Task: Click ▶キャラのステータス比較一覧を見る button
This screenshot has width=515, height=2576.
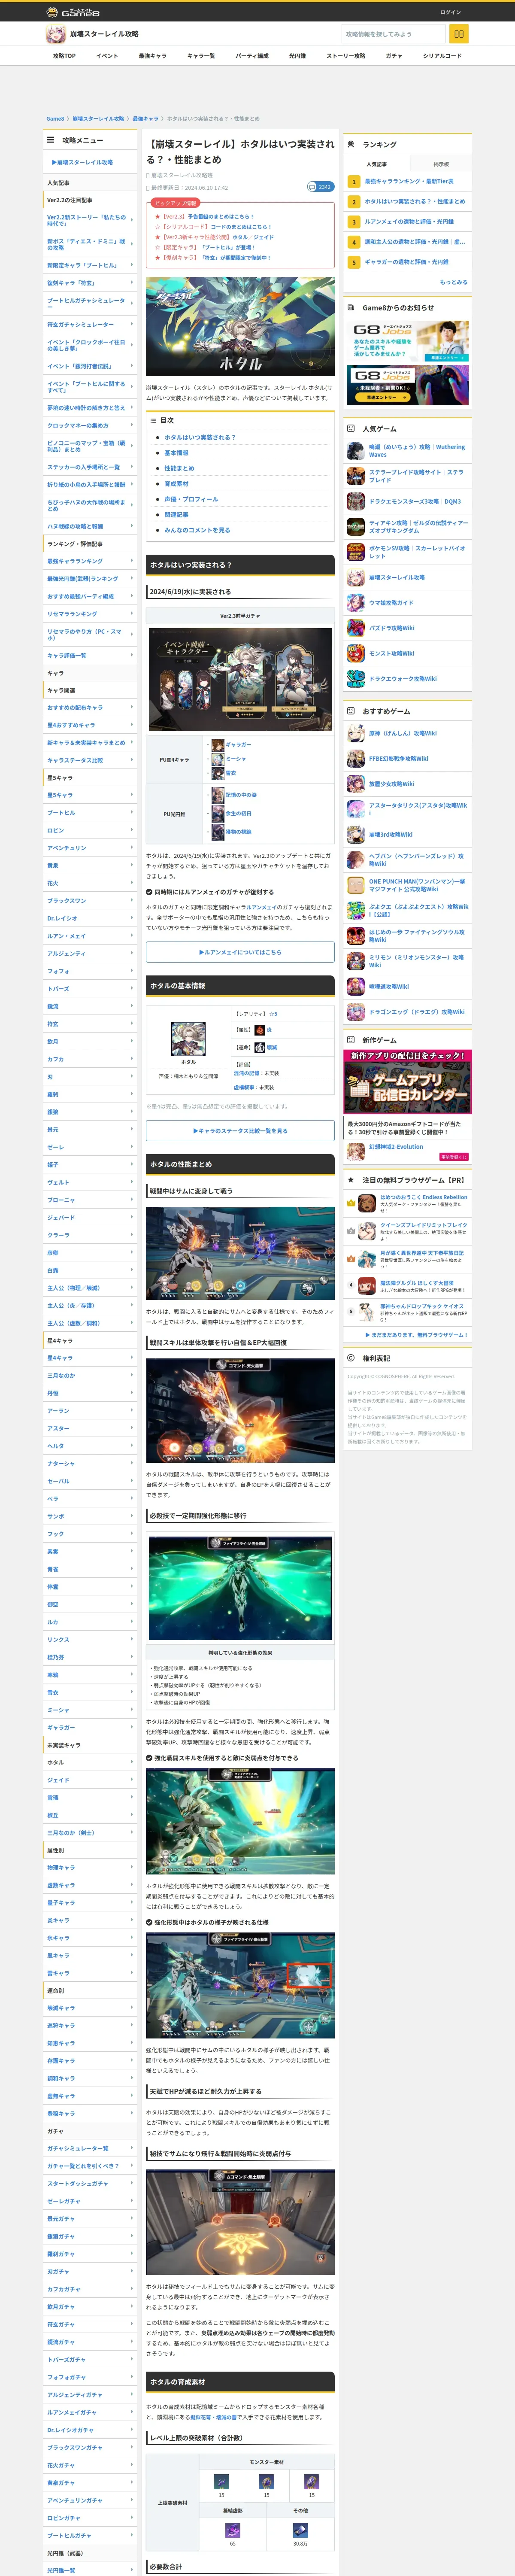Action: click(240, 1131)
